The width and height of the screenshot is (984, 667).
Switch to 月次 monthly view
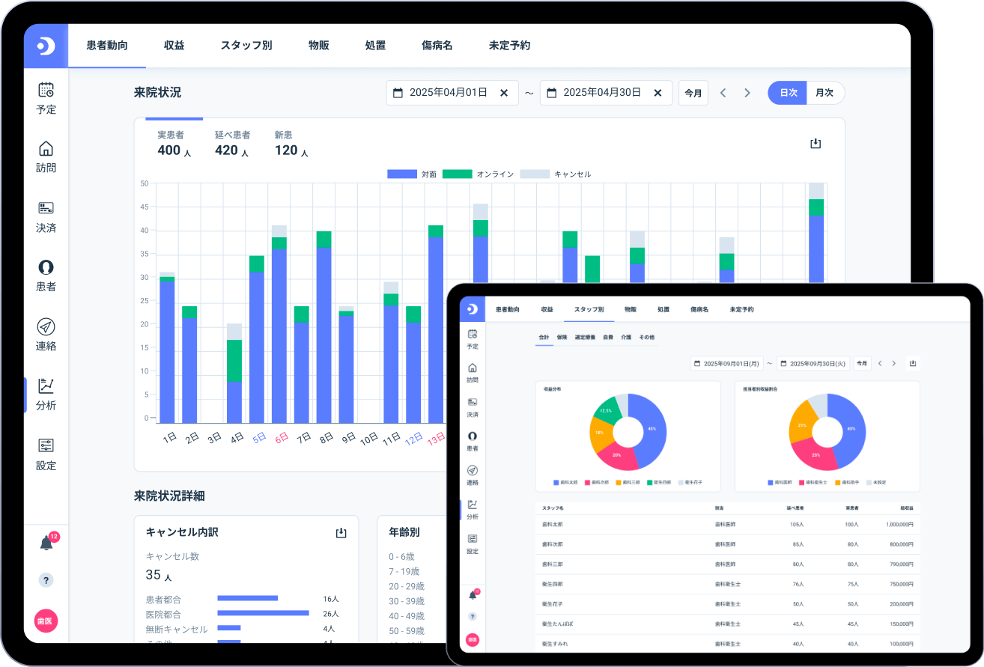coord(825,93)
